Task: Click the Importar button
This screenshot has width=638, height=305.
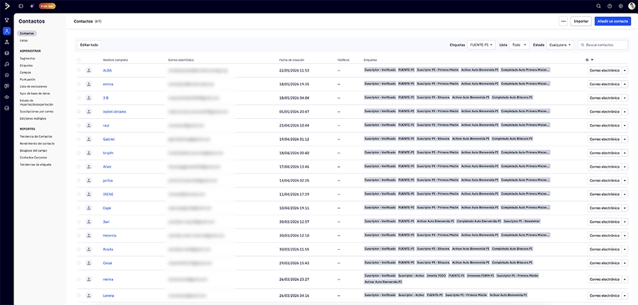Action: tap(581, 21)
